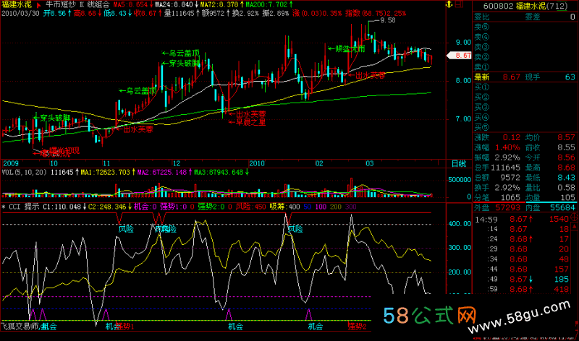Click the white 8.67 current price tag on the price axis

(459, 56)
